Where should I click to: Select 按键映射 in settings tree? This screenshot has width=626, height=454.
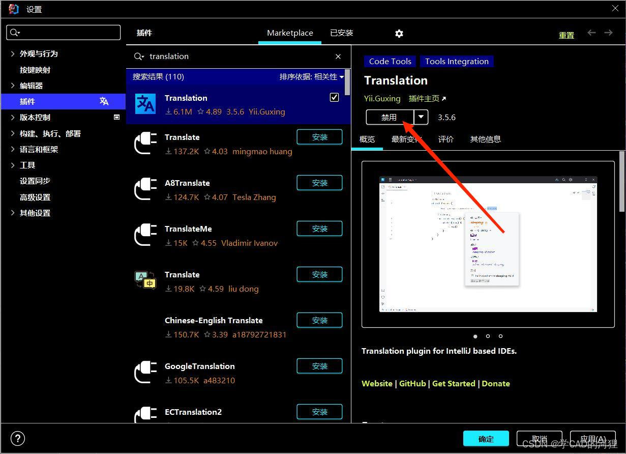click(35, 70)
